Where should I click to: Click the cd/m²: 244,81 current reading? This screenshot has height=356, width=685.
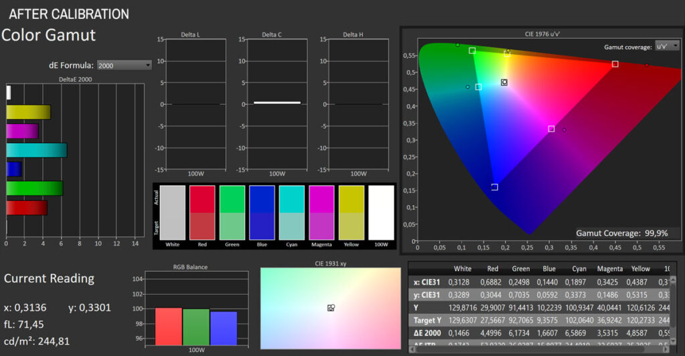37,341
